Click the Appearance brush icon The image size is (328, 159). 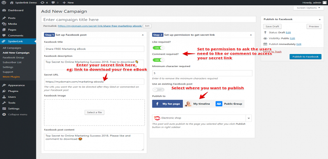[4, 85]
